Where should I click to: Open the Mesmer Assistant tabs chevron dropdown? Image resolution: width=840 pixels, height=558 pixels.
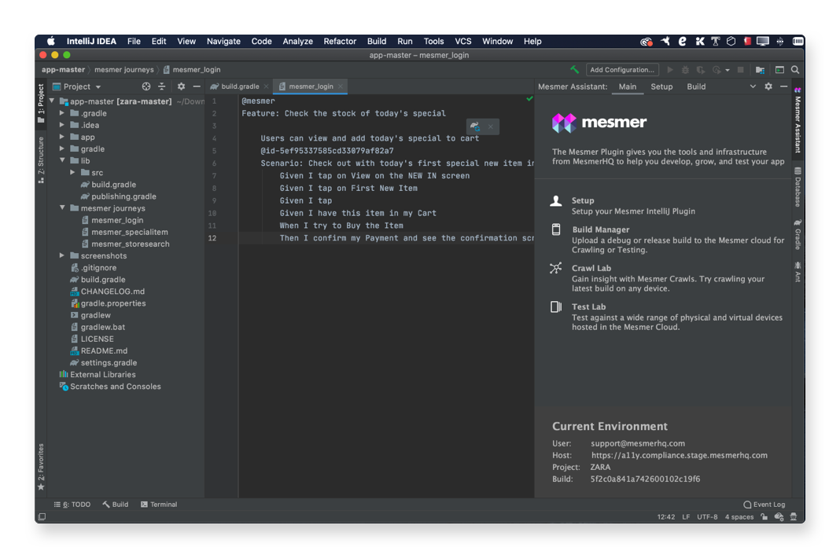tap(753, 86)
